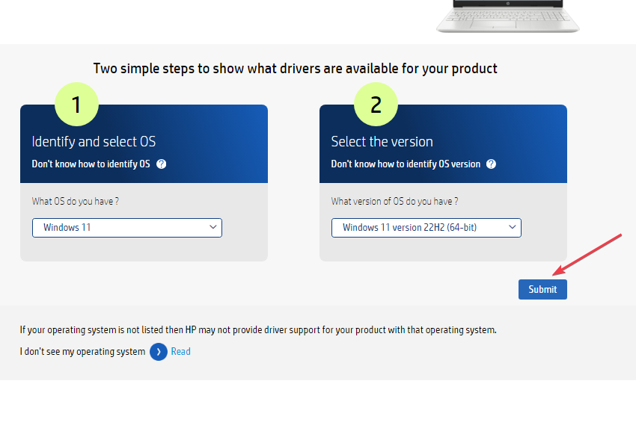The image size is (636, 434).
Task: Expand chevron on the OS version selector
Action: (x=513, y=227)
